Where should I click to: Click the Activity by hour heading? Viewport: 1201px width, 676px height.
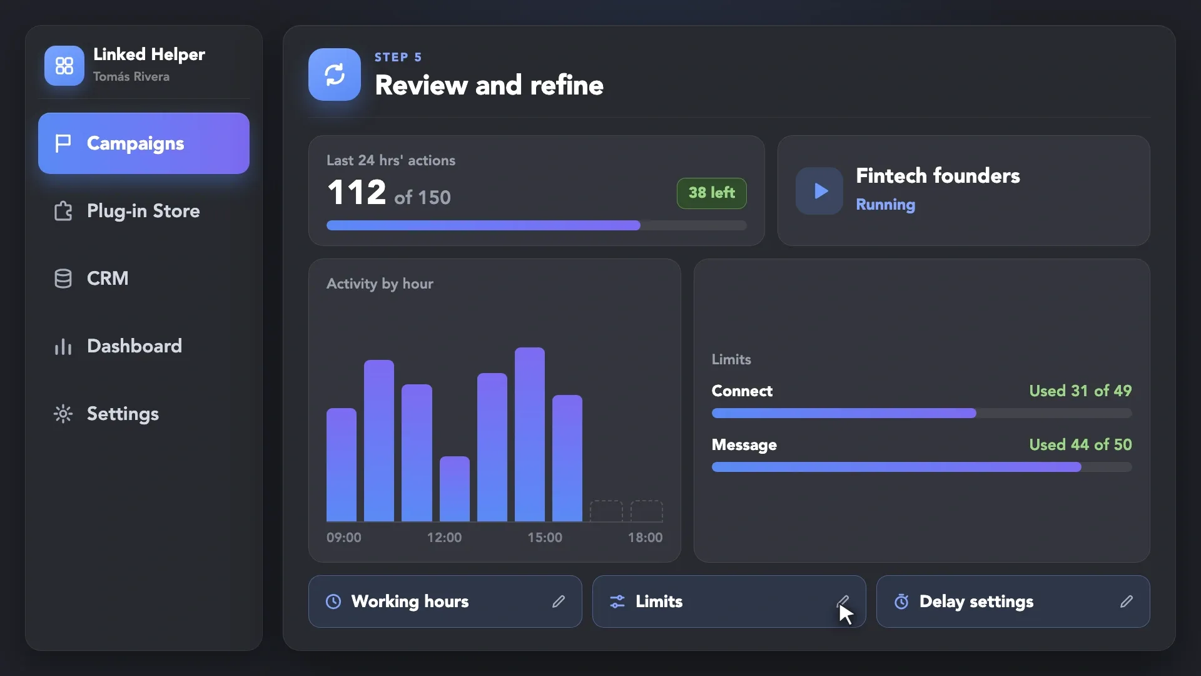click(380, 284)
